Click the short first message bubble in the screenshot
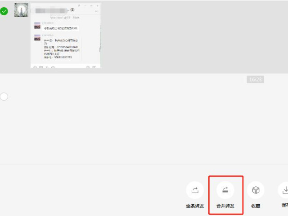This screenshot has height=216, width=288. tap(61, 28)
